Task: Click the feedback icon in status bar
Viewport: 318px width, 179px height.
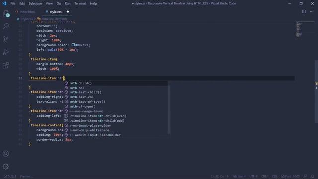Action: click(x=305, y=176)
